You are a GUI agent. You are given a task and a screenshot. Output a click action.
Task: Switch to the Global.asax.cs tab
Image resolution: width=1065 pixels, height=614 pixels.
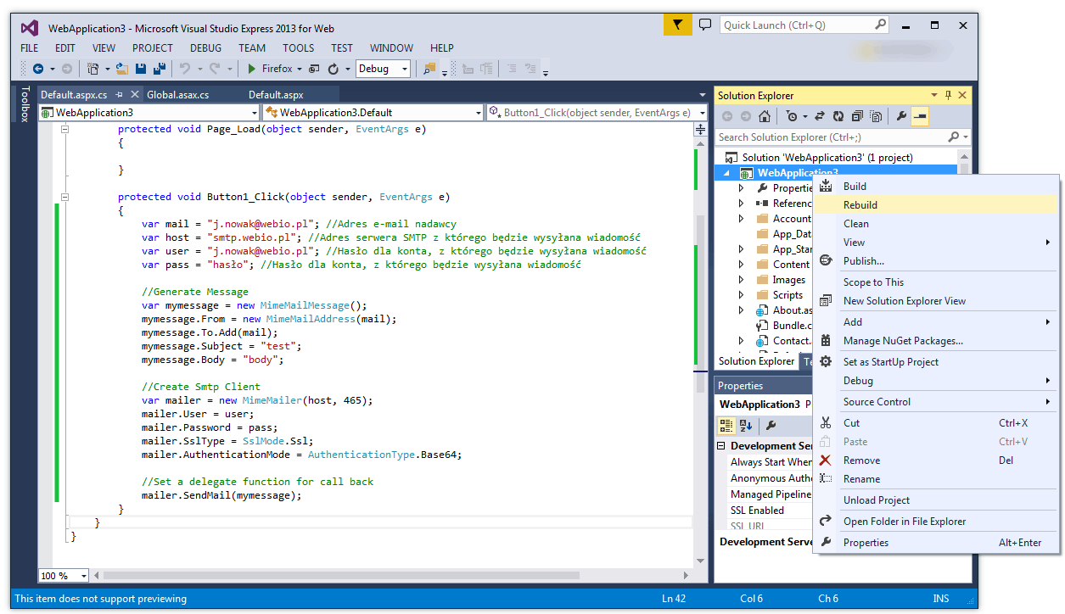click(177, 95)
